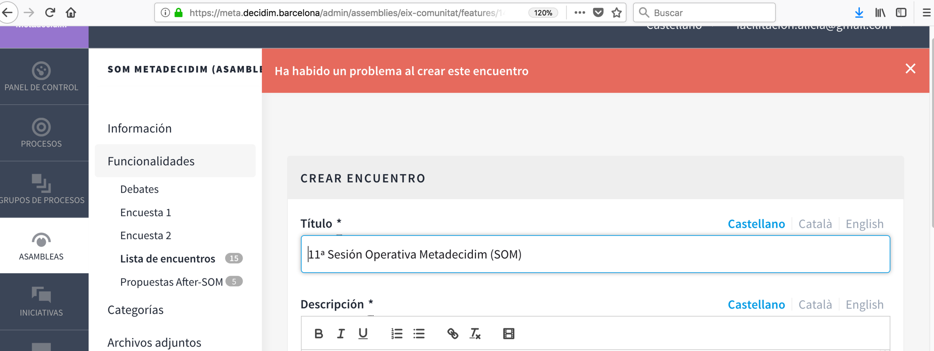
Task: Dismiss the red error alert
Action: [910, 68]
